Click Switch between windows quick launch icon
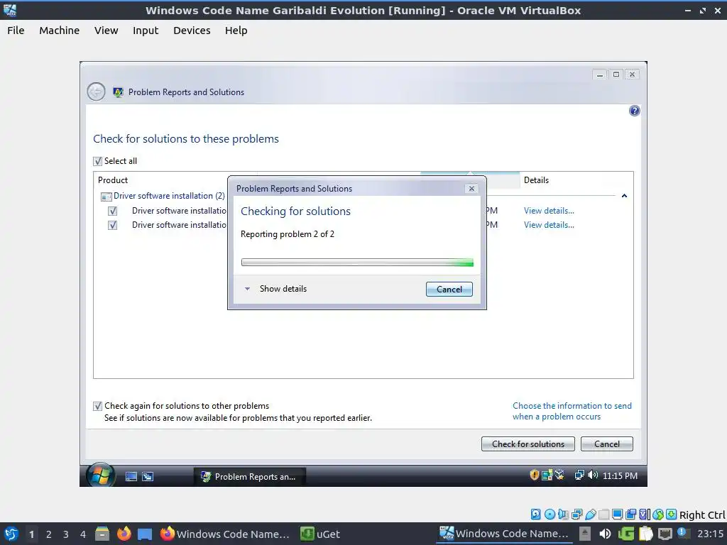727x545 pixels. pos(148,476)
